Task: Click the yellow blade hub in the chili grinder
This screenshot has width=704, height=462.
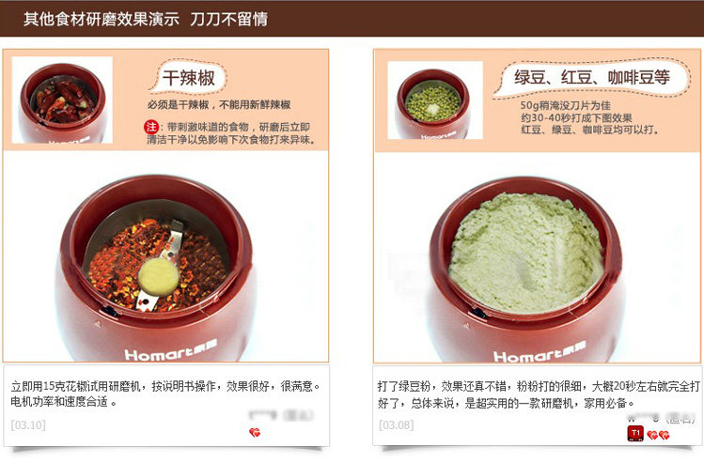Action: click(x=159, y=277)
